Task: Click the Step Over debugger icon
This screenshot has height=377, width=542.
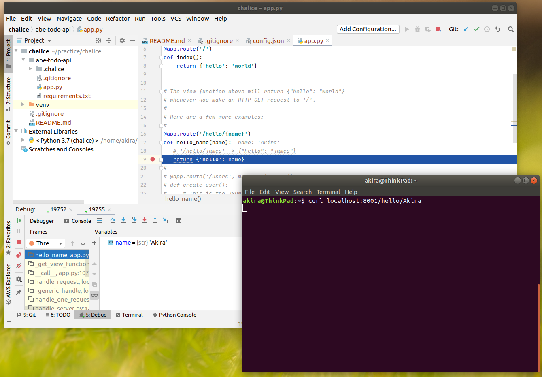Action: 113,220
